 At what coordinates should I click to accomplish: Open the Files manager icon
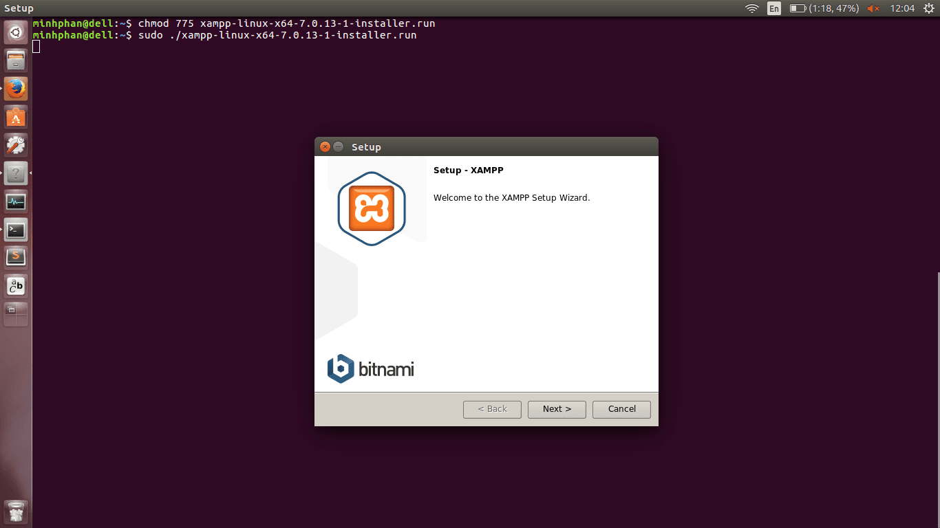[15, 60]
